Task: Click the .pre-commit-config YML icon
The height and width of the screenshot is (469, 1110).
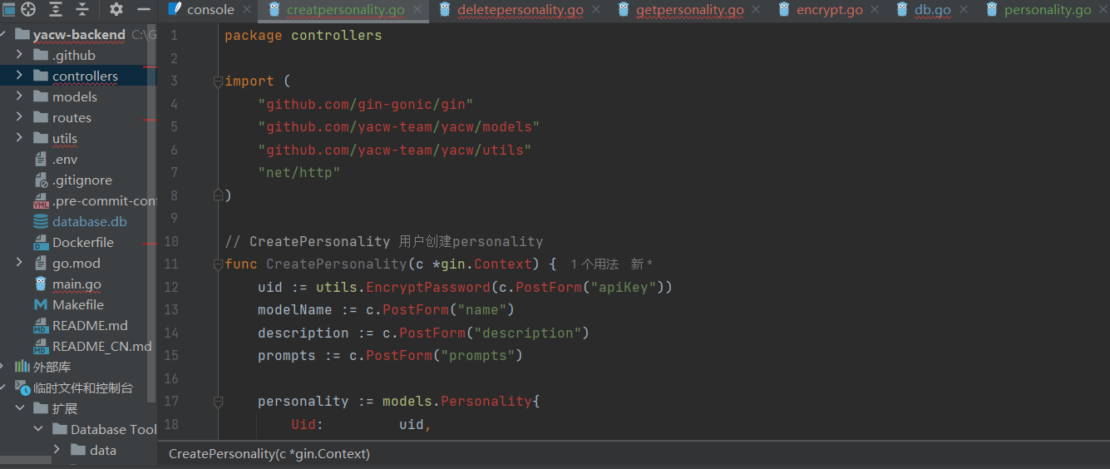Action: (x=41, y=201)
